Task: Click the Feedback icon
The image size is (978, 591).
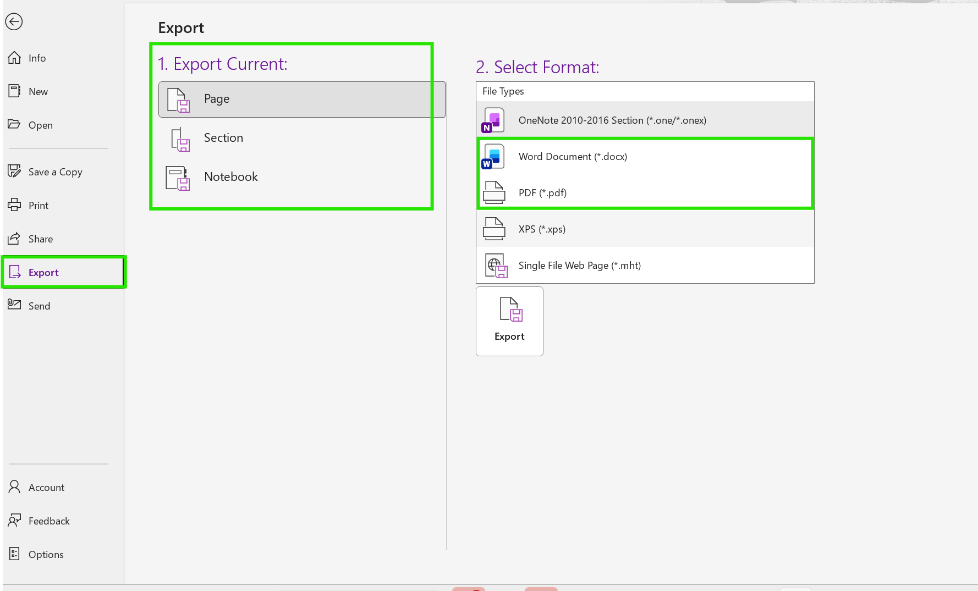Action: pos(14,520)
